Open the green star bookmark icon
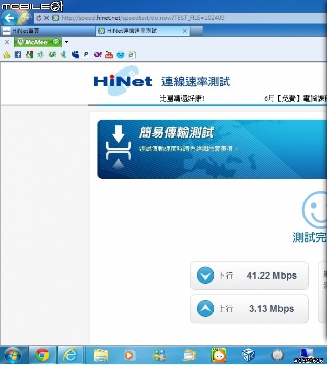The height and width of the screenshot is (365, 327). coord(41,55)
